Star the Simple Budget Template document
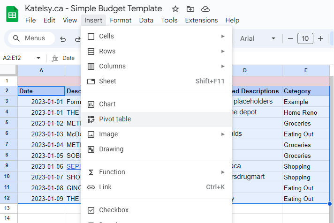334x223 pixels. click(x=175, y=9)
